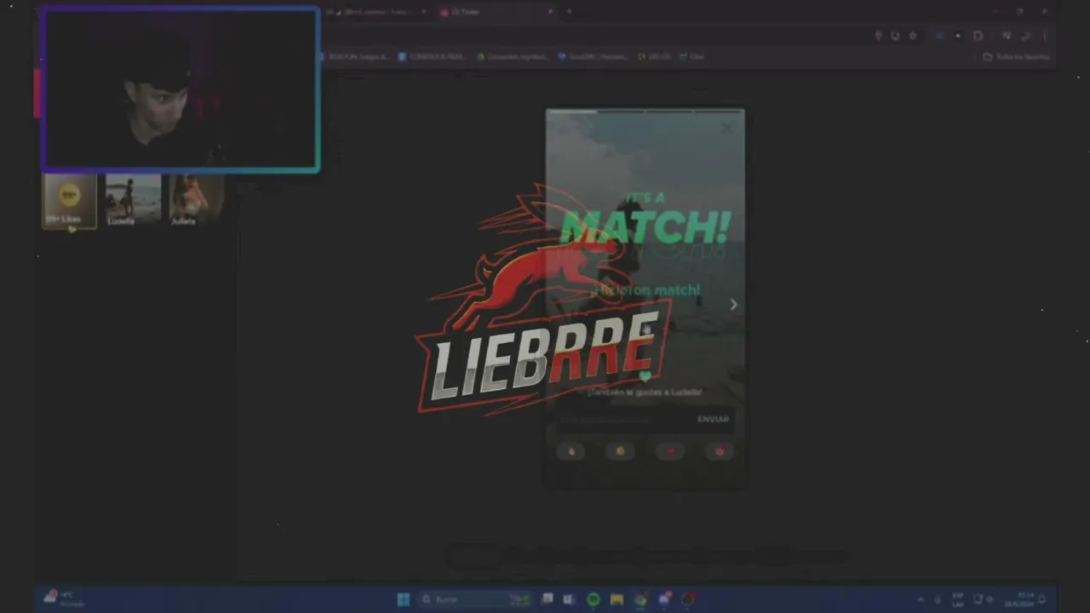Close the It's a Match dialog
The image size is (1090, 613).
(x=726, y=129)
